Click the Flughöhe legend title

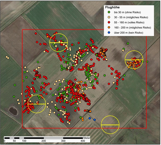[112, 7]
